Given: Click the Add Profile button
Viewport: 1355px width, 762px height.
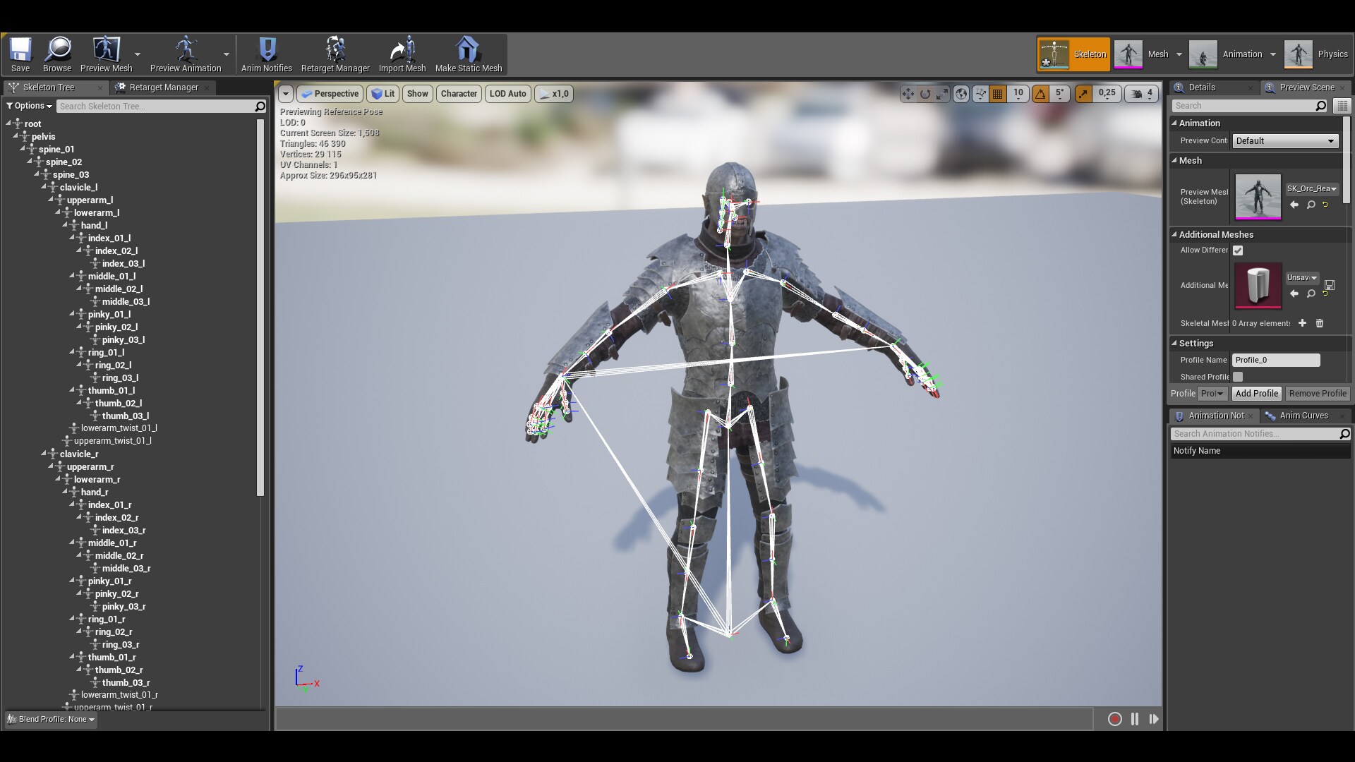Looking at the screenshot, I should coord(1256,393).
